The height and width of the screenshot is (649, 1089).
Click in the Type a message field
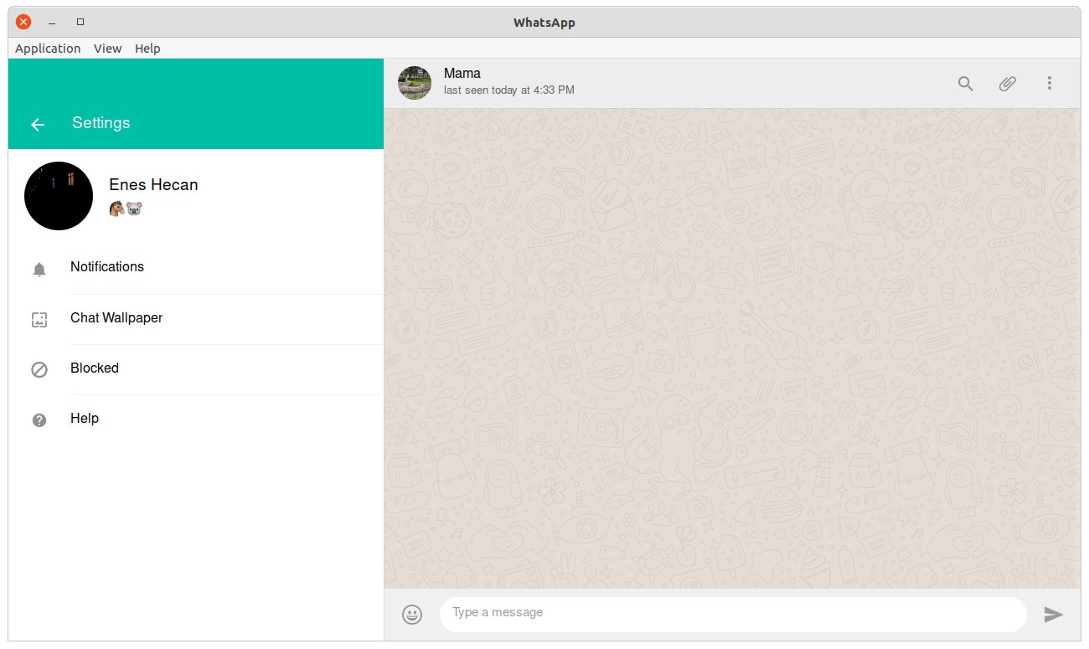733,615
